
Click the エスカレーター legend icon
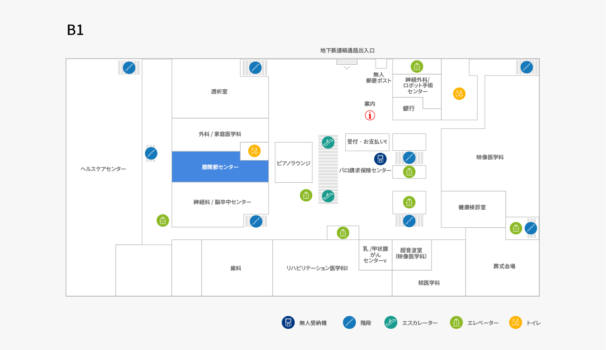tap(391, 323)
